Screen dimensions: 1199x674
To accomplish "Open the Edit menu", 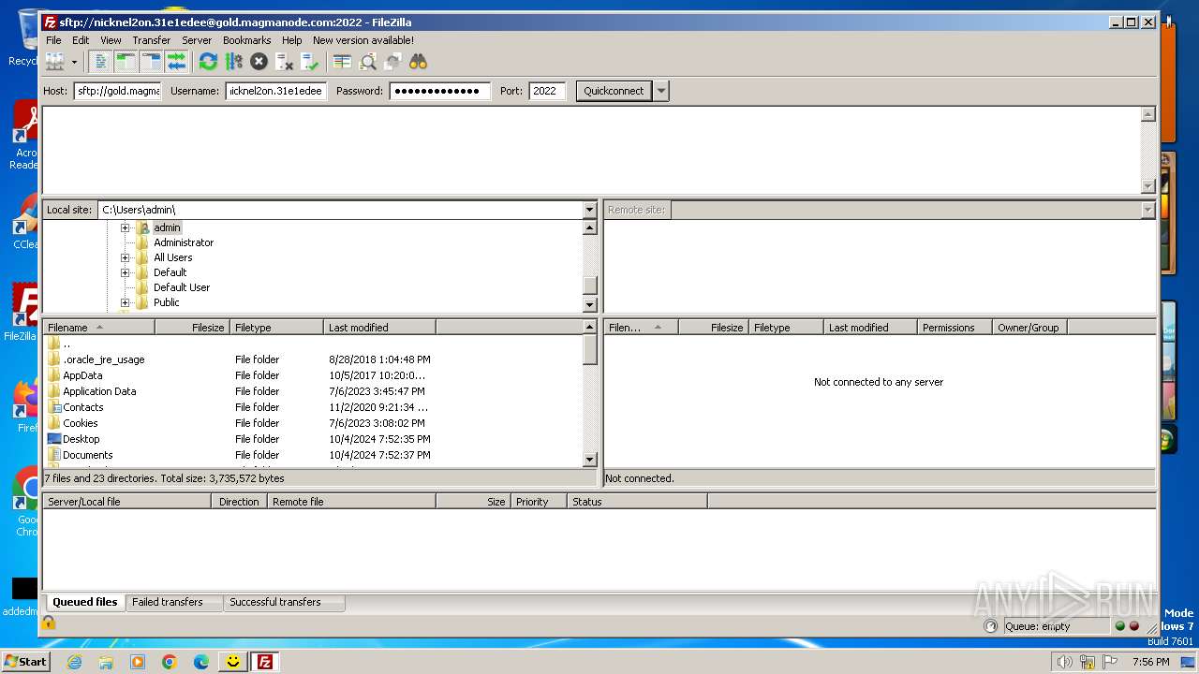I will [x=81, y=40].
